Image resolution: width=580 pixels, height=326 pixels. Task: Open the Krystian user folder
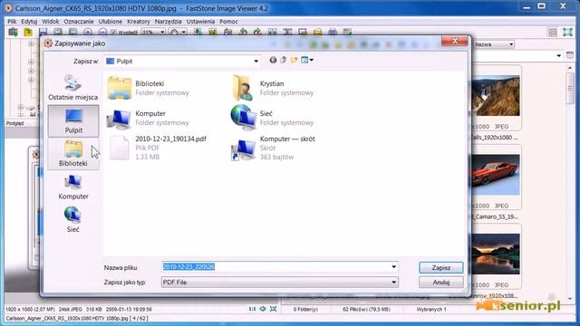tap(273, 88)
